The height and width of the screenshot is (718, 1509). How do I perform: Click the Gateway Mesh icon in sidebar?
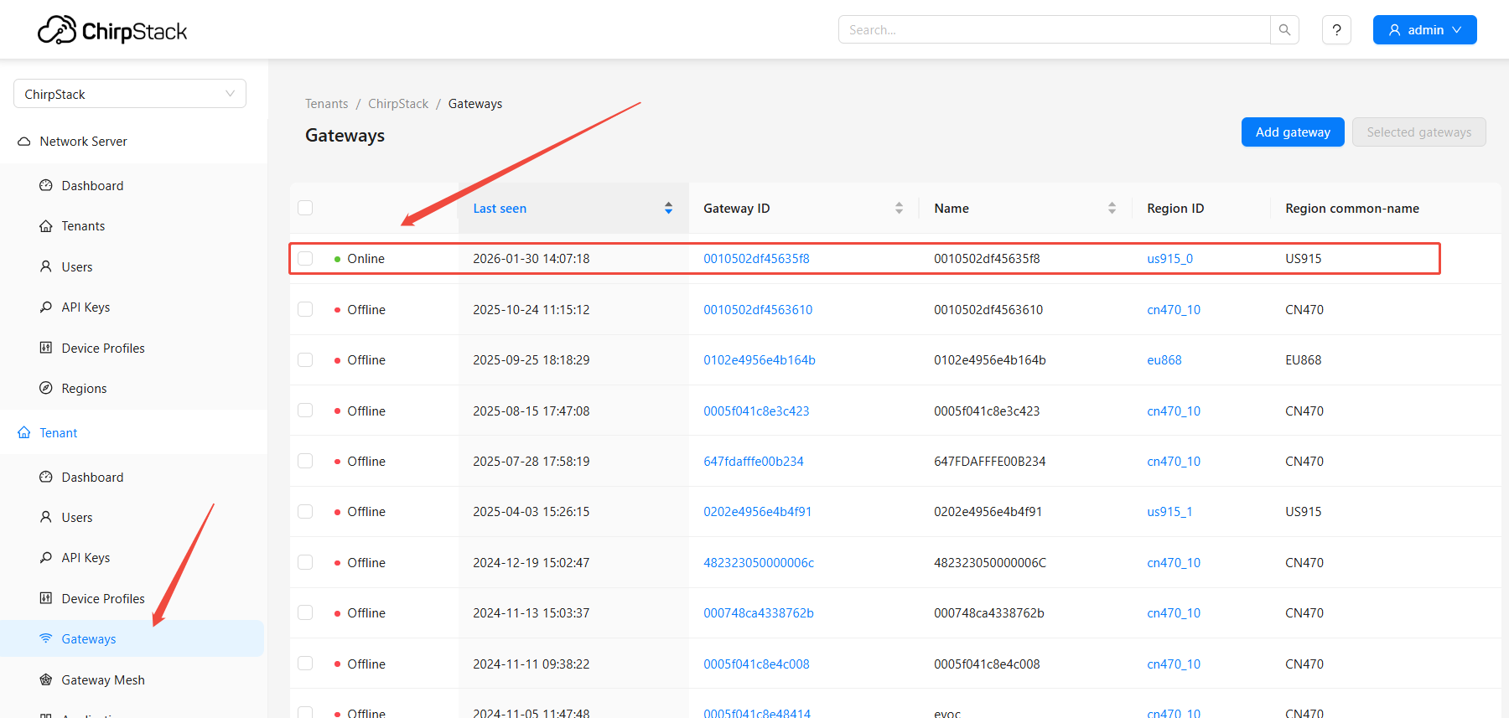point(46,679)
